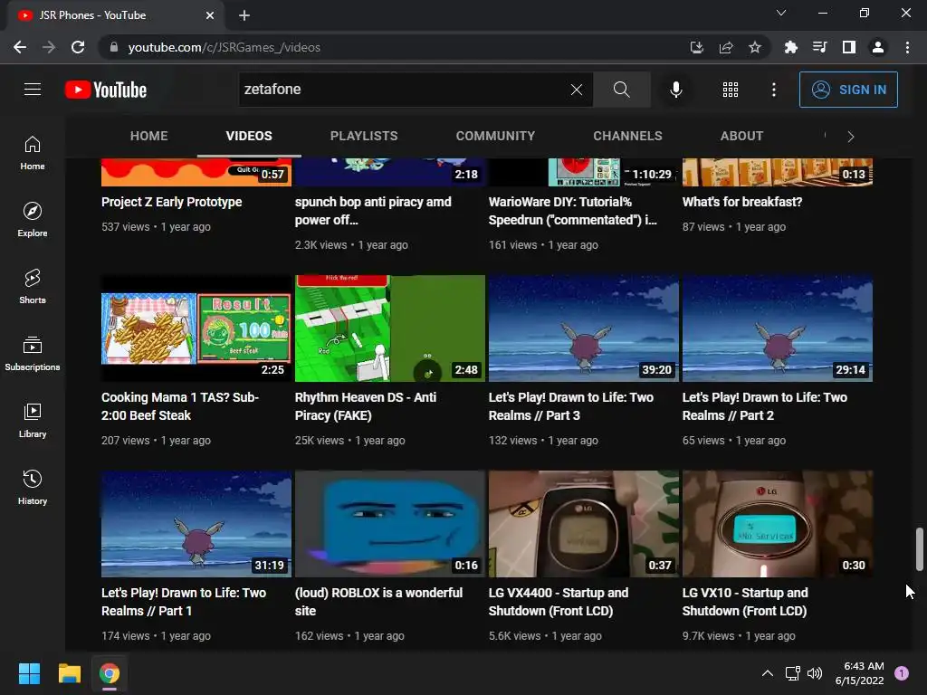Open volume control in system tray
This screenshot has width=927, height=695.
[815, 673]
